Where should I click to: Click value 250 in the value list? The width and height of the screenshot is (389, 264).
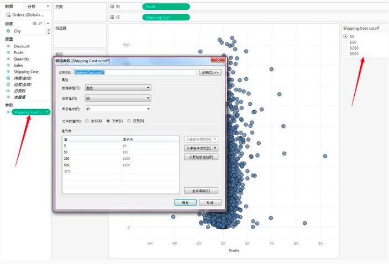coord(66,159)
